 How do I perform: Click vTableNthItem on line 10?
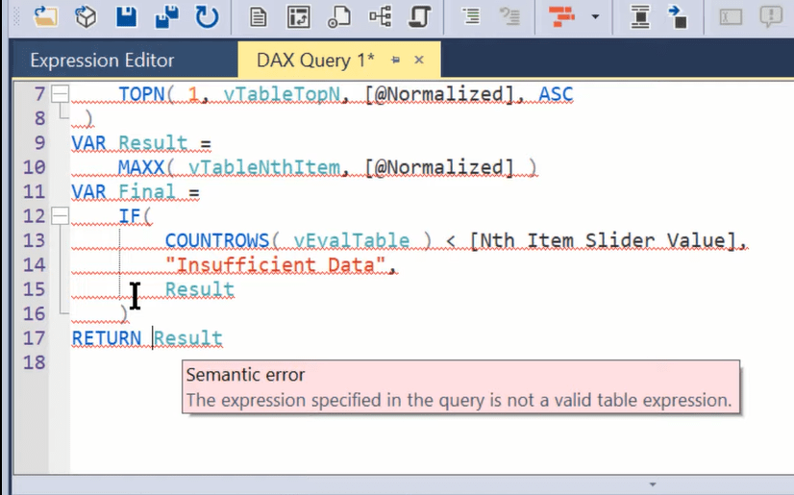[263, 167]
